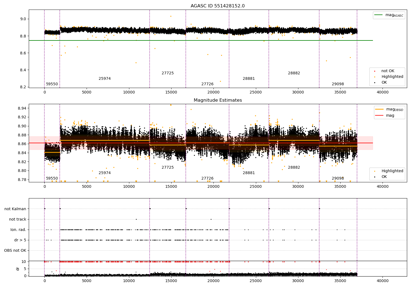
Task: Click the not OK legend entry
Action: pos(388,71)
